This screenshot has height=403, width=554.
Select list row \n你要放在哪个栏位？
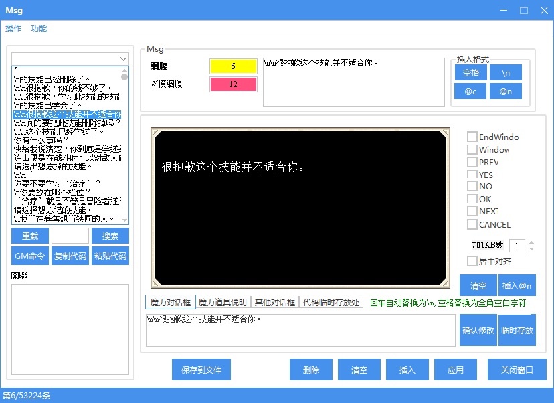pos(67,192)
